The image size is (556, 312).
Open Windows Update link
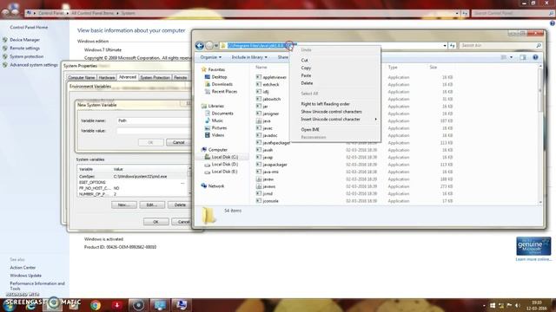click(x=25, y=276)
